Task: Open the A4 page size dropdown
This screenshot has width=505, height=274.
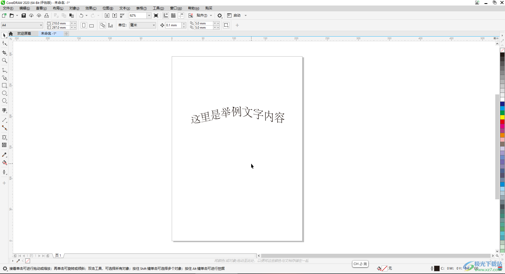Action: [x=41, y=25]
